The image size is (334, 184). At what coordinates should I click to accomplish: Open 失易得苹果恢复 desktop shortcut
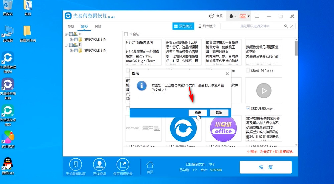click(8, 89)
